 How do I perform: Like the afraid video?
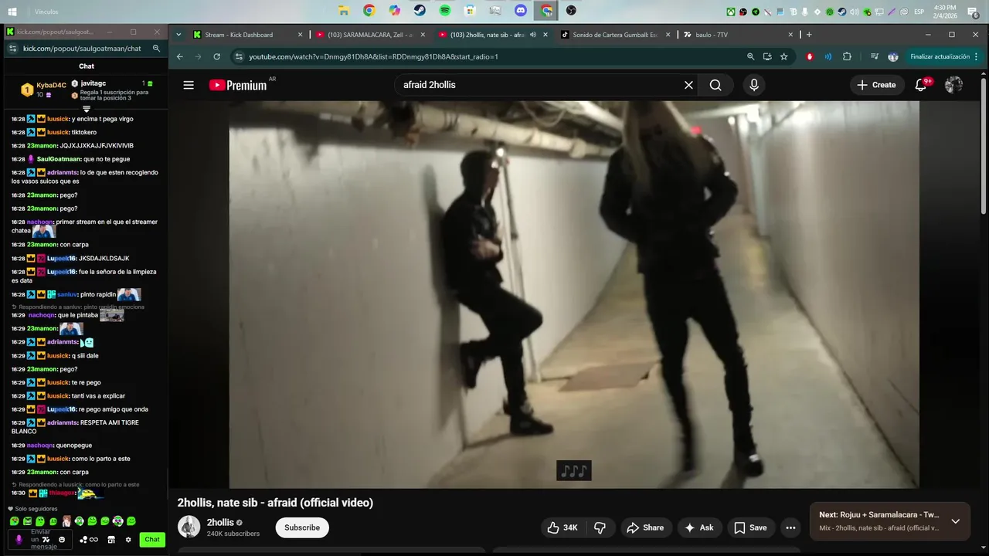coord(562,527)
